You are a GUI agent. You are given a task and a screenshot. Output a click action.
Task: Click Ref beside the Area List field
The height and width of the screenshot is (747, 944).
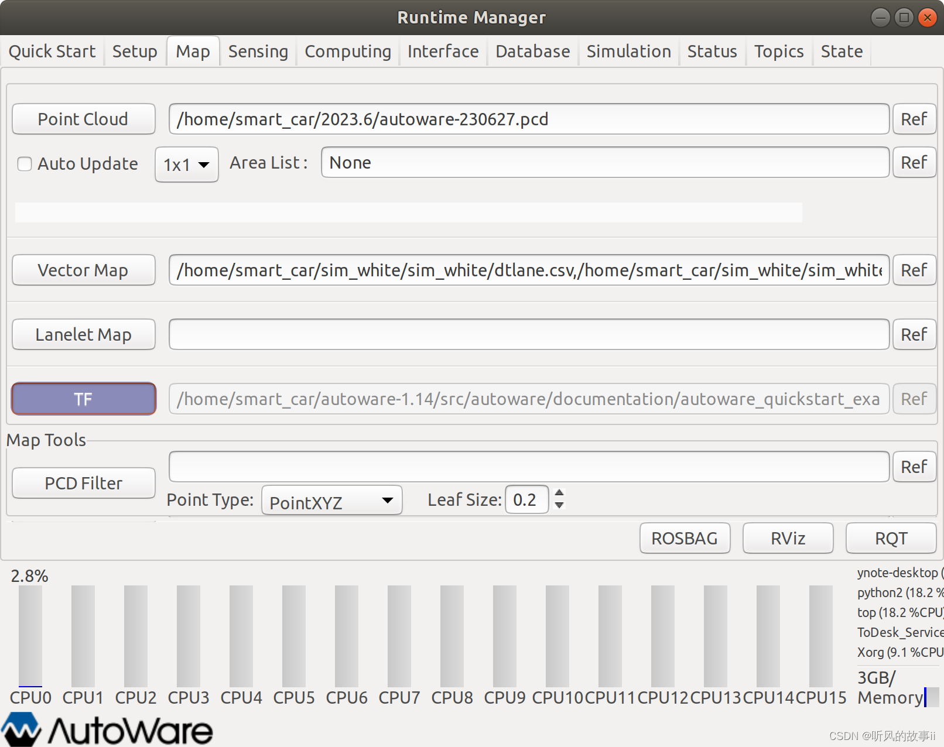coord(914,162)
